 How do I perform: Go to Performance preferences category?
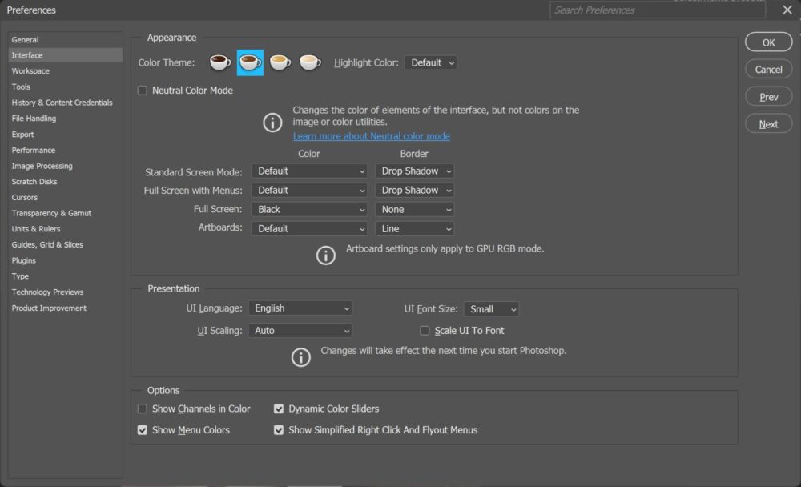pos(34,150)
